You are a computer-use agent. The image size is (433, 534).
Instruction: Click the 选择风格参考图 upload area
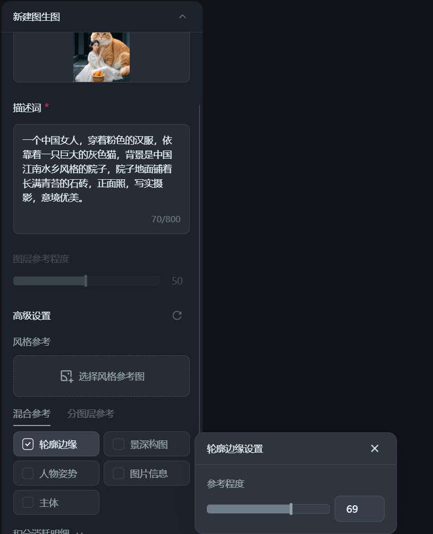[x=102, y=376]
